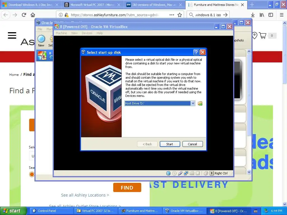
Task: Click the shared folders status icon
Action: pyautogui.click(x=192, y=173)
